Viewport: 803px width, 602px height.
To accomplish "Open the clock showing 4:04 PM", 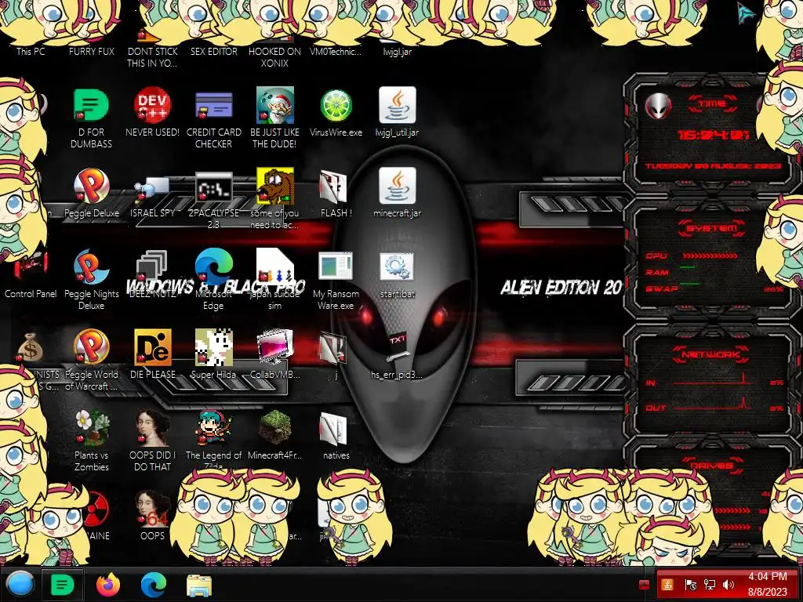I will pos(768,584).
